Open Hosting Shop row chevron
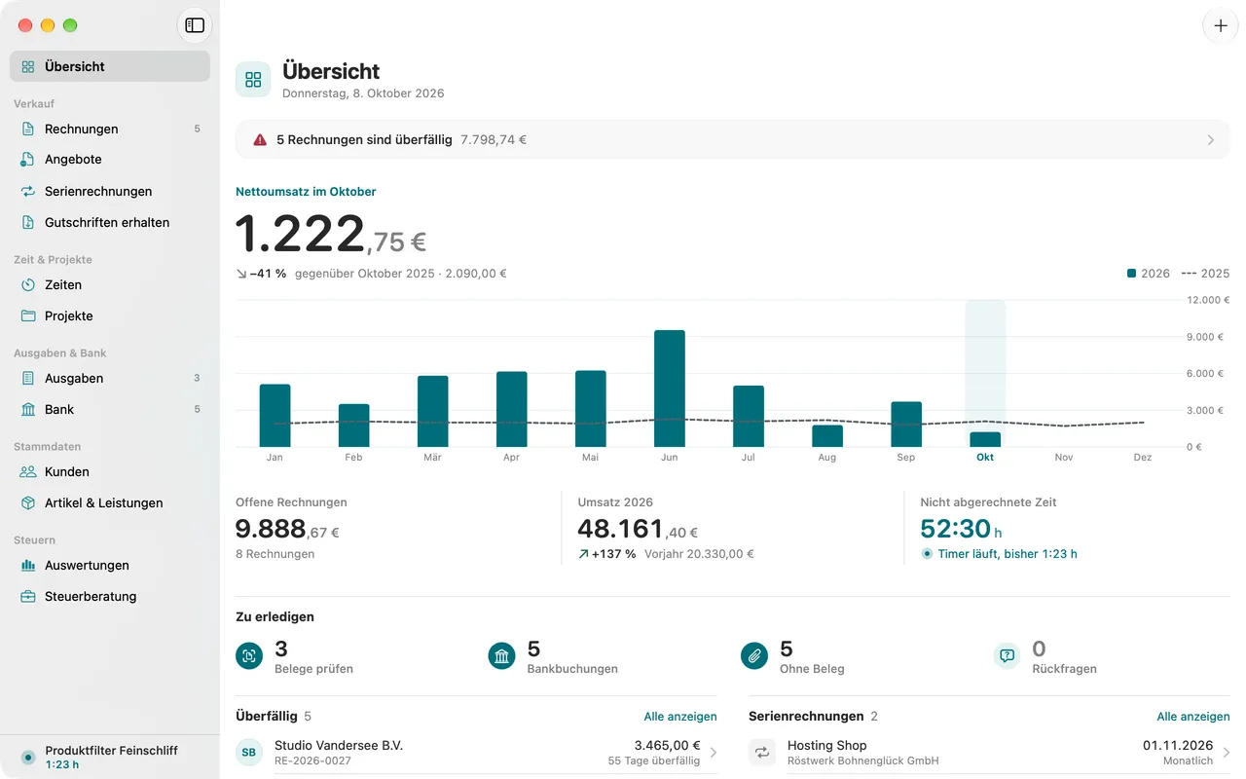 click(x=1226, y=753)
